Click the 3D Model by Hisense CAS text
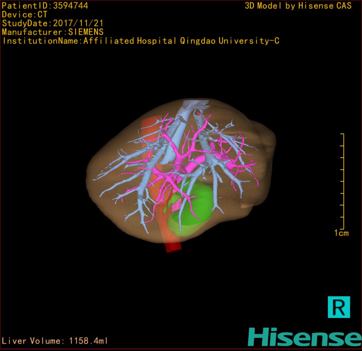362x351 pixels. point(298,6)
